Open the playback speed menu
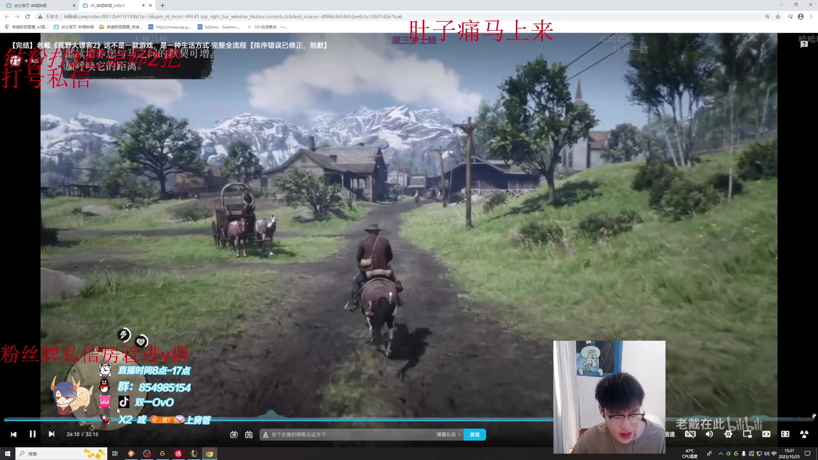This screenshot has height=460, width=818. coord(671,434)
